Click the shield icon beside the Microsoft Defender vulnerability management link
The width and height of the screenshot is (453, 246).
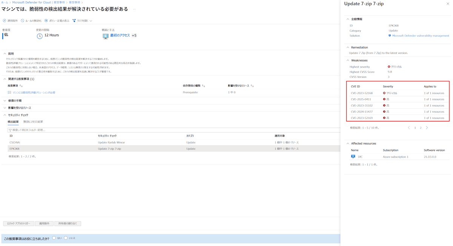(390, 36)
